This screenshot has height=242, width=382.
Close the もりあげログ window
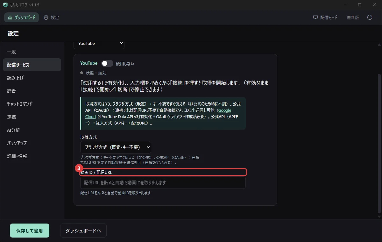(375, 5)
